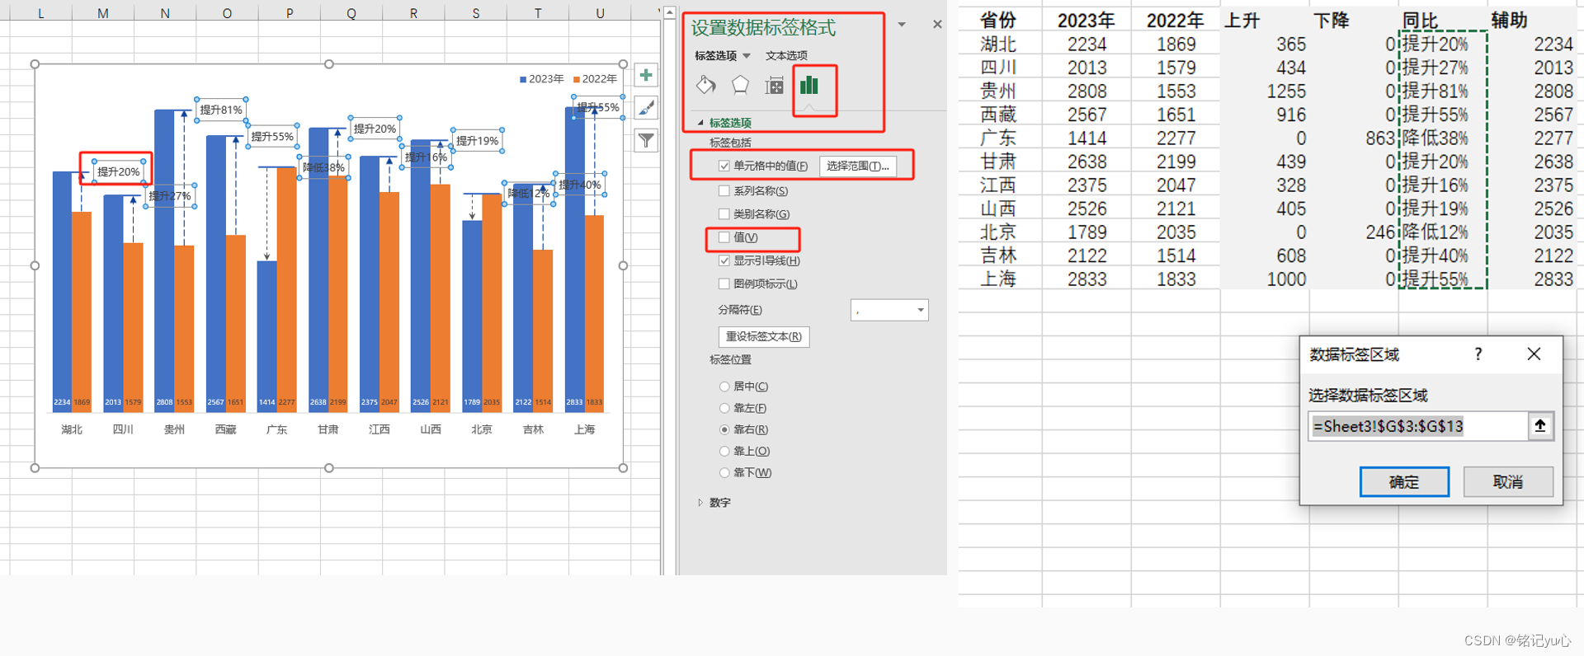The width and height of the screenshot is (1584, 656).
Task: Click the range input field =Sheet3!$G$3:$G$13
Action: pos(1417,426)
